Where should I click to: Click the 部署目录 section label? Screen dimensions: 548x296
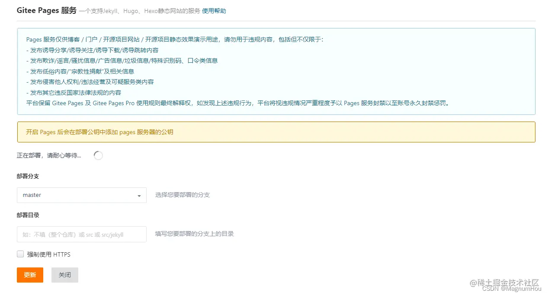coord(27,215)
